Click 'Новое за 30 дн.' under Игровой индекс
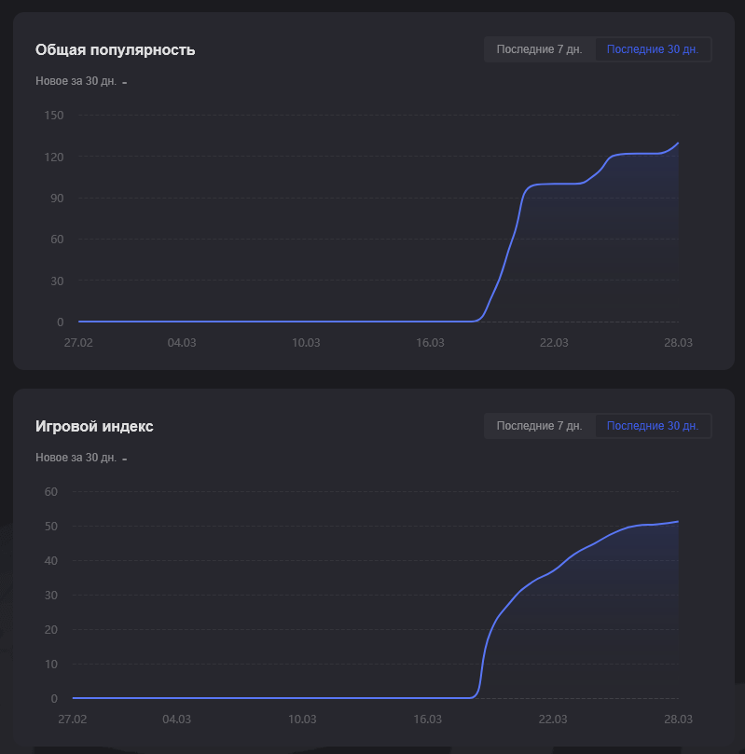 click(76, 458)
